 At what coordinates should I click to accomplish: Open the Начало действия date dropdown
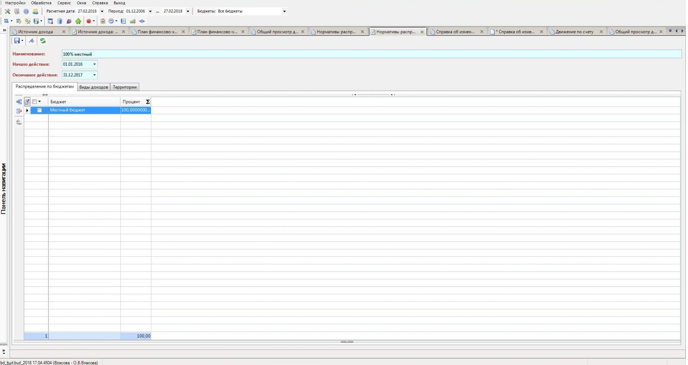click(95, 64)
